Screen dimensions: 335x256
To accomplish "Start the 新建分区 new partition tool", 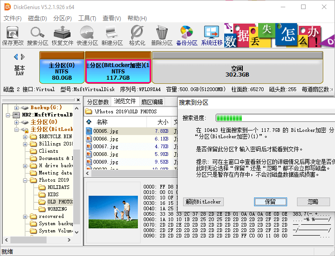I will [112, 35].
